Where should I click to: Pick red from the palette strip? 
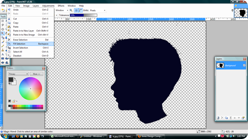click(x=14, y=106)
